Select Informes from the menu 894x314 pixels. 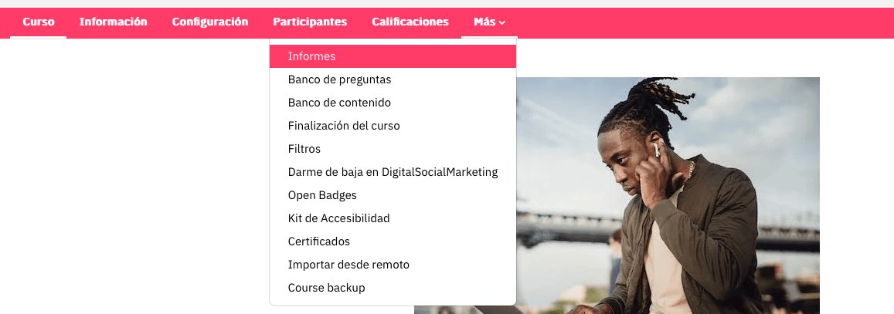[393, 56]
